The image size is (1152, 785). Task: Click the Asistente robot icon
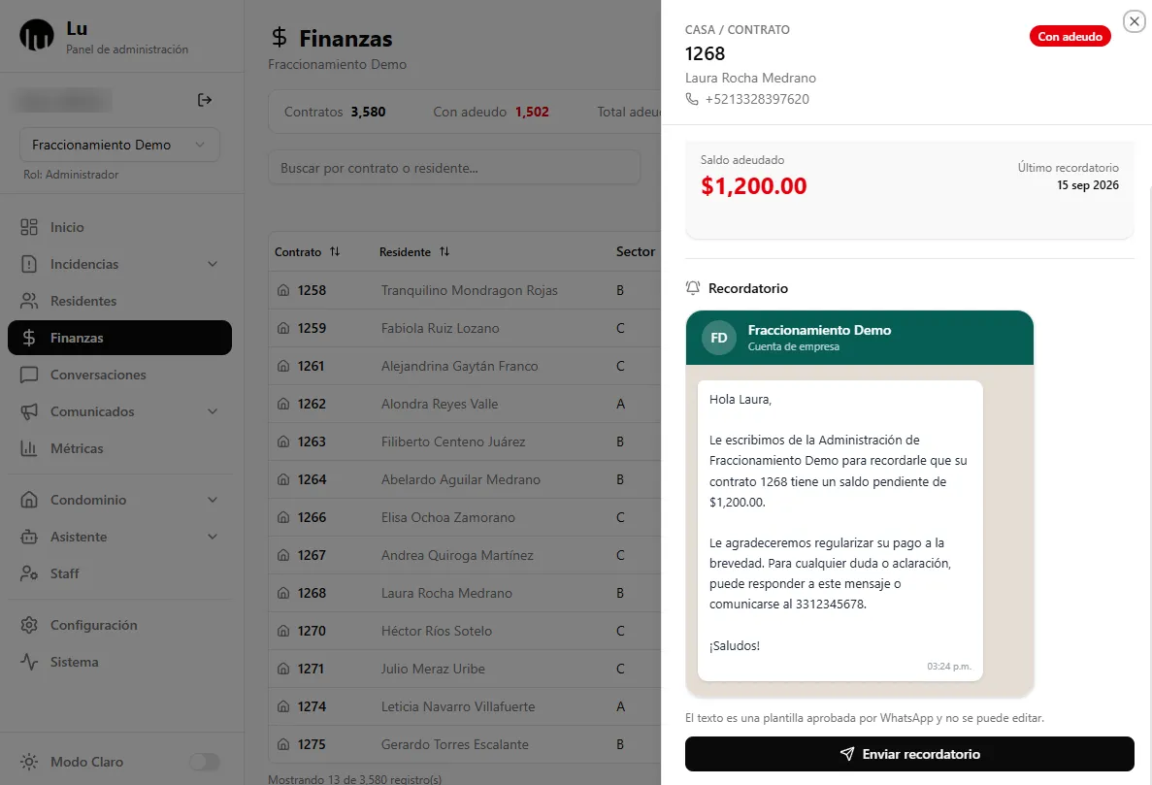(x=29, y=537)
